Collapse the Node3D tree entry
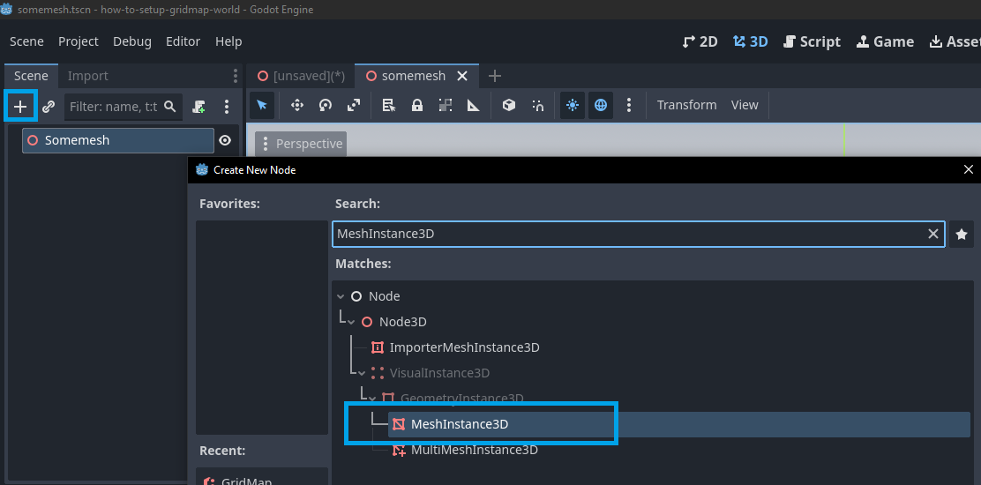981x485 pixels. [x=351, y=322]
